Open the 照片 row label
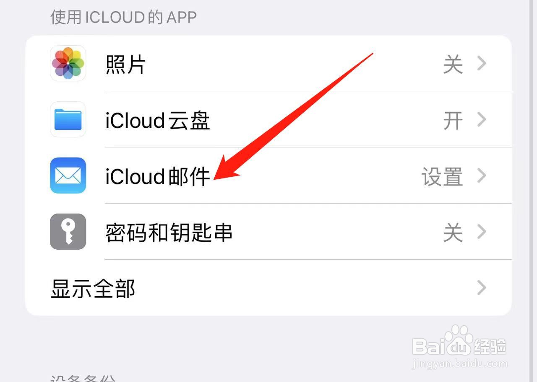The width and height of the screenshot is (537, 382). pyautogui.click(x=125, y=65)
